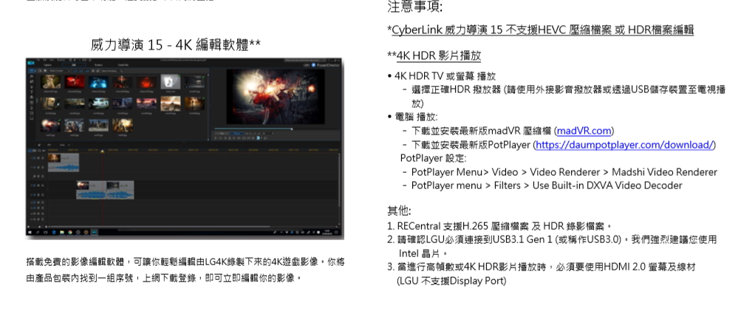Open the madVR.com hyperlink
Screen dimensions: 738x311
click(584, 131)
